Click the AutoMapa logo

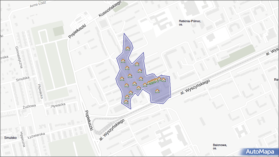260,152
